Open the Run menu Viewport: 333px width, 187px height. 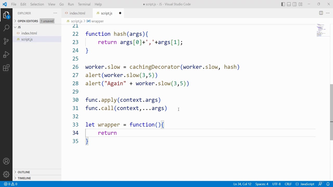(x=71, y=4)
